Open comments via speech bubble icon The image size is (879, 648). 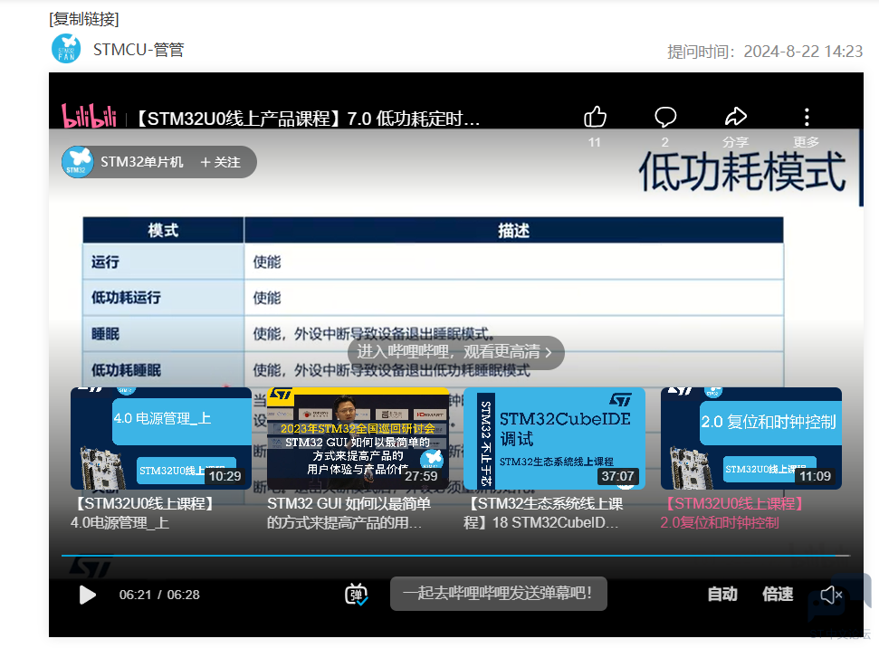click(665, 117)
